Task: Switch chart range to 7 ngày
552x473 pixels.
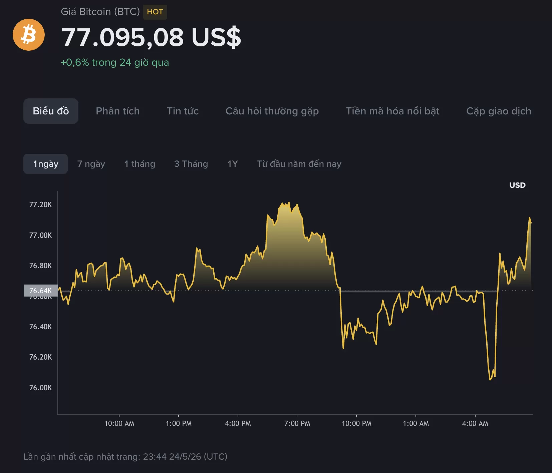Action: [91, 164]
